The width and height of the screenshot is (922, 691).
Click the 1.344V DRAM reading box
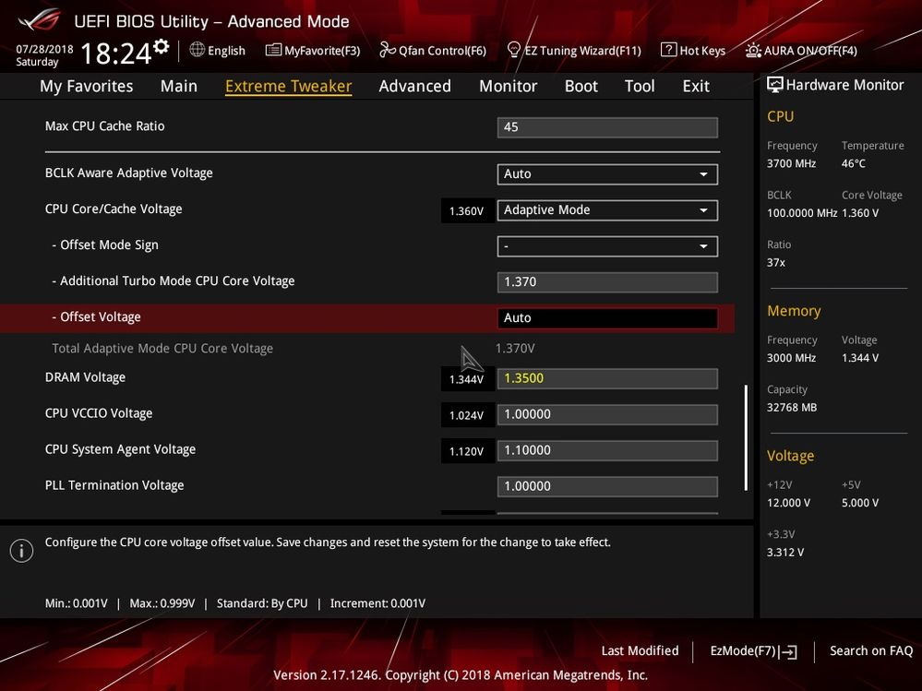[x=467, y=379]
